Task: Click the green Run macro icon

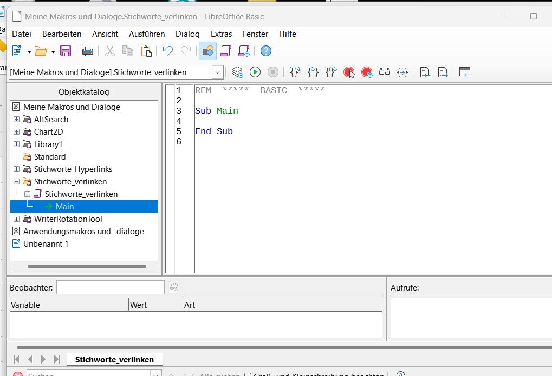Action: pos(255,72)
